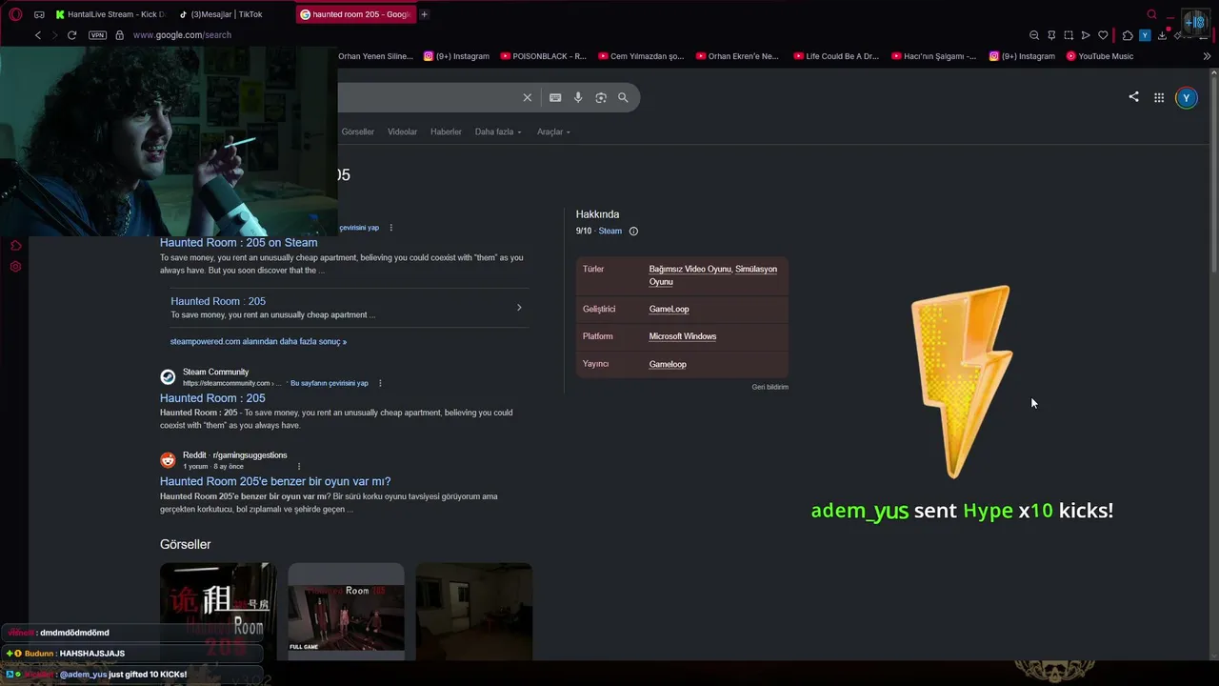The image size is (1219, 686).
Task: Submit search with magnifier icon
Action: (623, 97)
